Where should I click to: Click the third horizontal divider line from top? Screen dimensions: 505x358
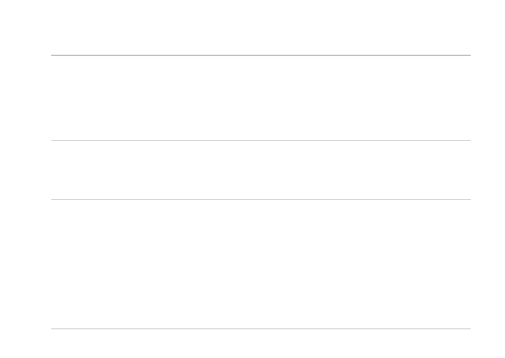click(260, 199)
